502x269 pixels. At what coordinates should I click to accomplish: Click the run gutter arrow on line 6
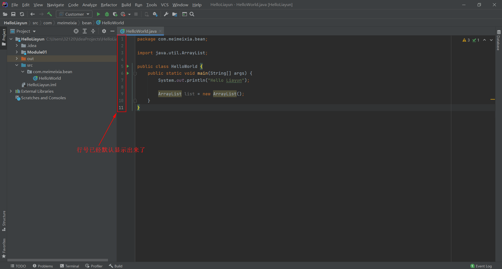tap(128, 73)
